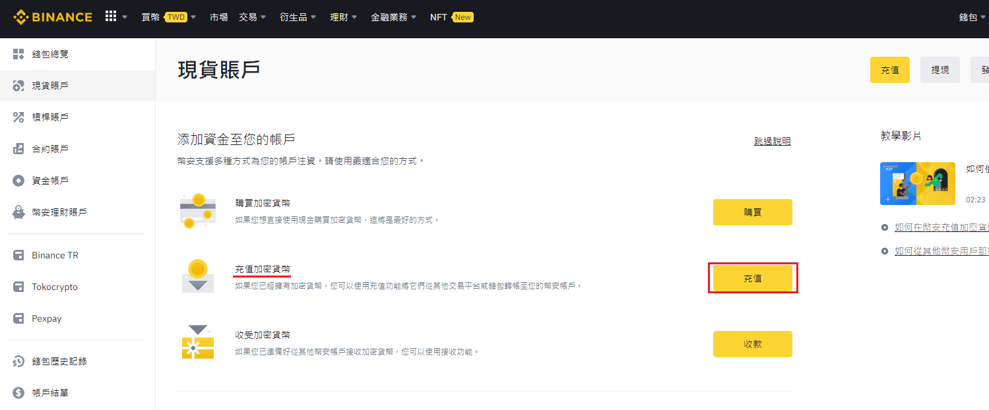The height and width of the screenshot is (410, 989).
Task: Click play icon beside 如何從其他幣安用戶 link
Action: [885, 251]
